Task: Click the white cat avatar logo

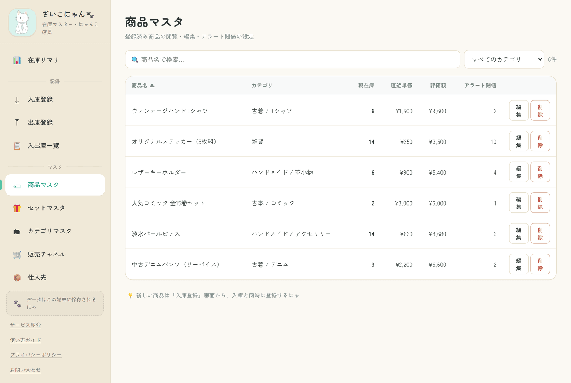Action: tap(22, 22)
